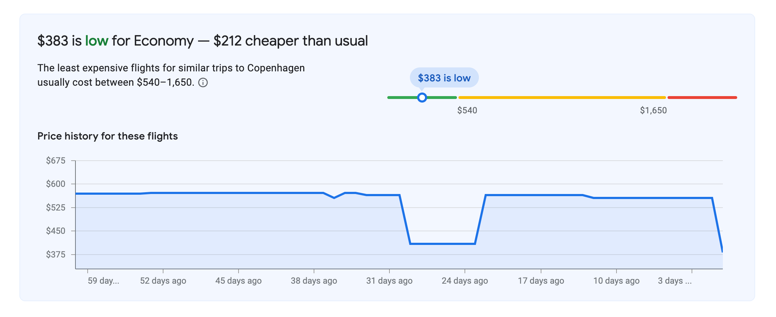Click the red high-price range bar
Screen dimensions: 776x317
tap(702, 98)
